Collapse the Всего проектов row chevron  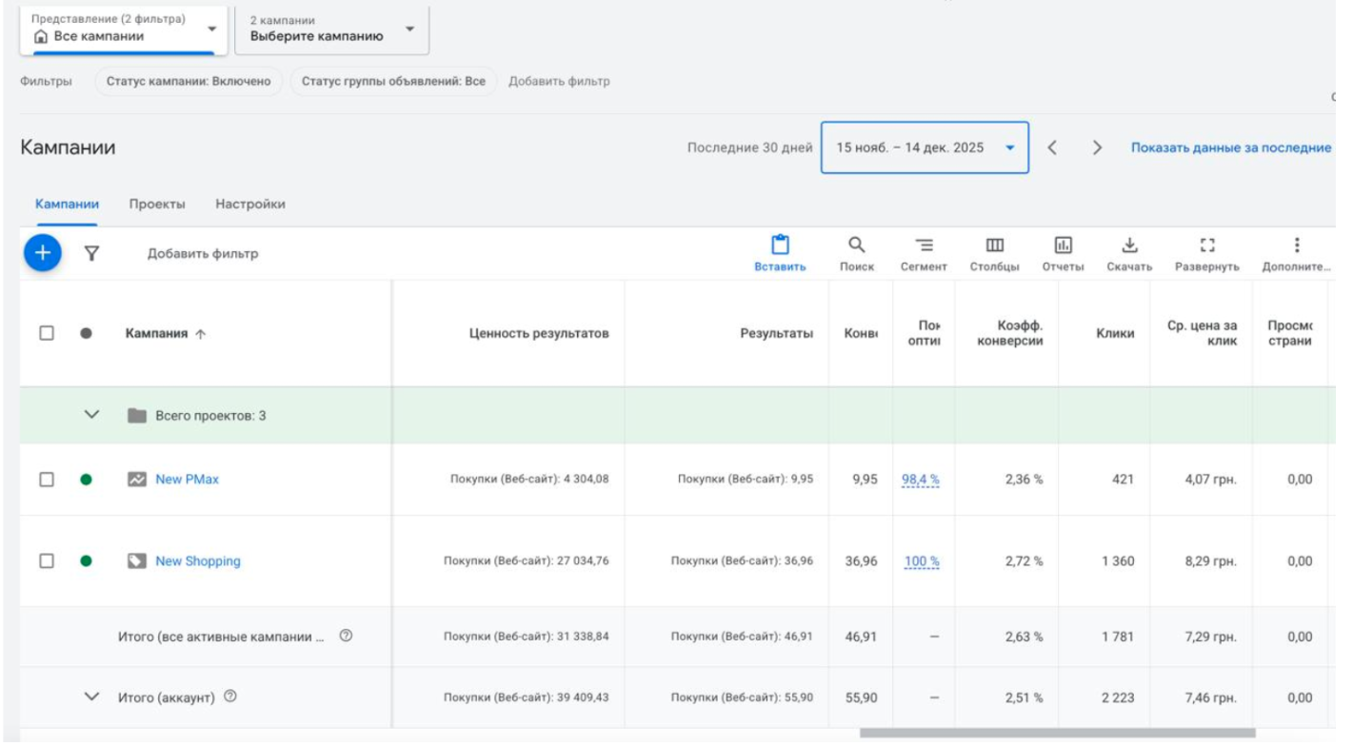(x=92, y=415)
